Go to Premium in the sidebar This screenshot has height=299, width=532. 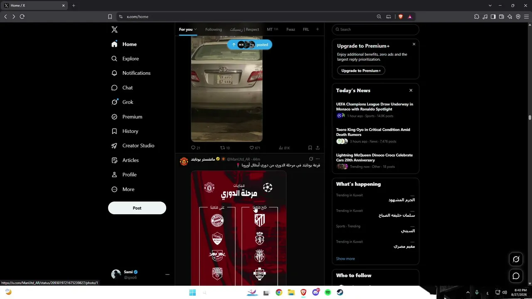click(x=127, y=117)
